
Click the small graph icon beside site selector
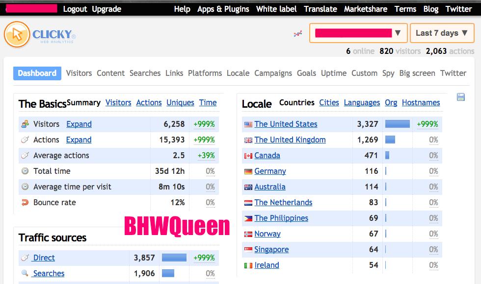[x=297, y=34]
